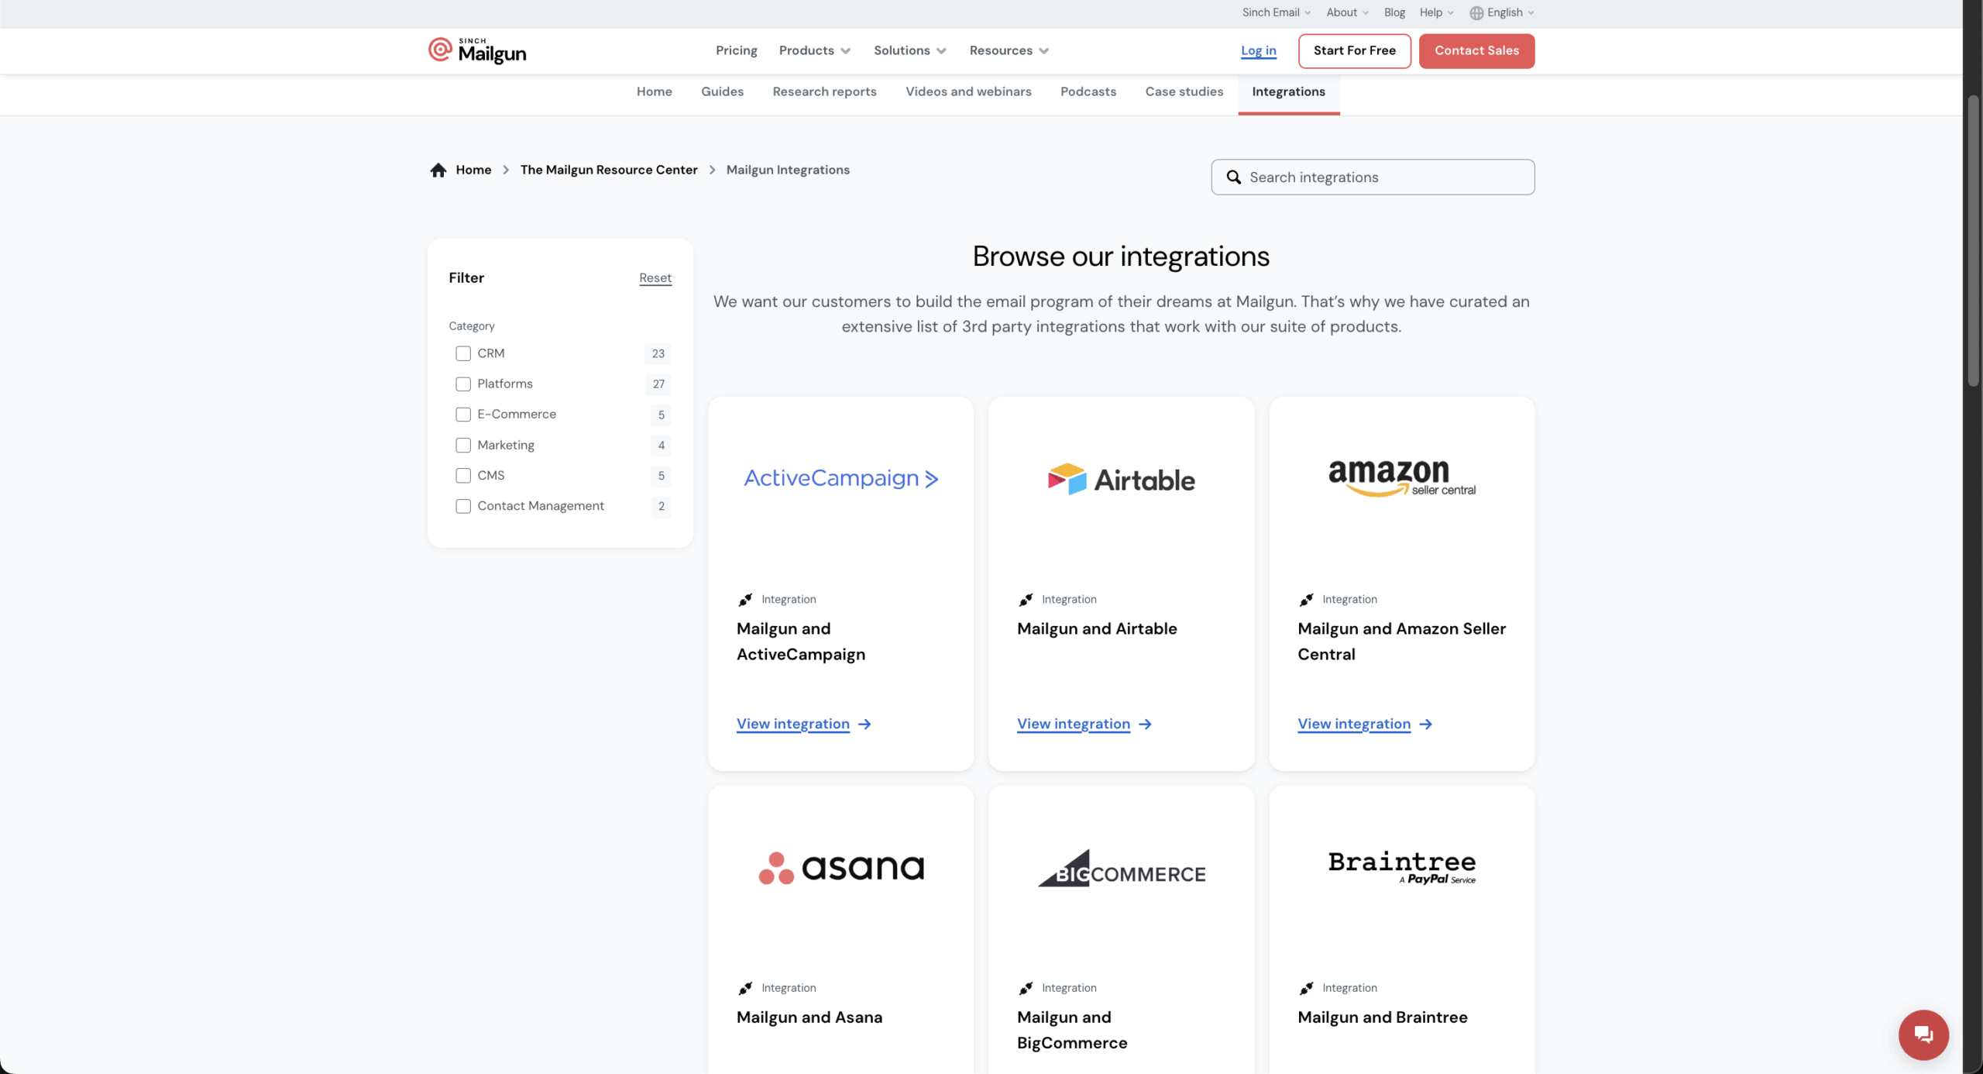The width and height of the screenshot is (1983, 1074).
Task: Click the search magnifier icon
Action: tap(1233, 177)
